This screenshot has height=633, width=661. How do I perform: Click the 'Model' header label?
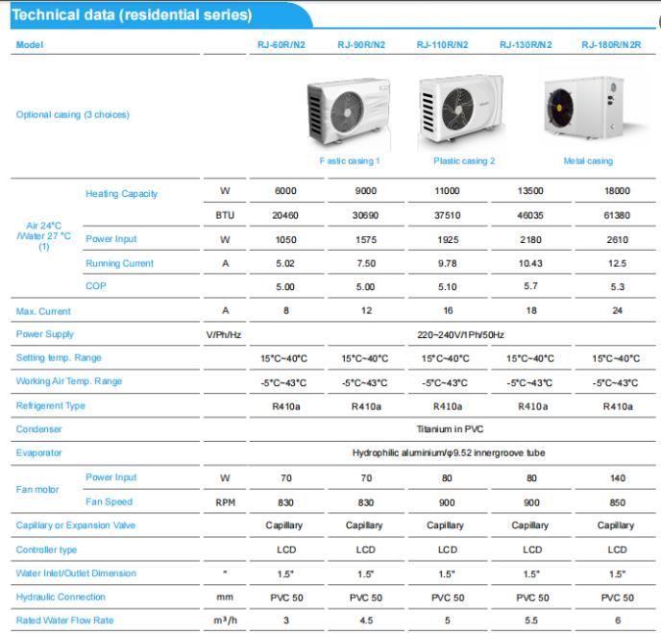pyautogui.click(x=30, y=45)
